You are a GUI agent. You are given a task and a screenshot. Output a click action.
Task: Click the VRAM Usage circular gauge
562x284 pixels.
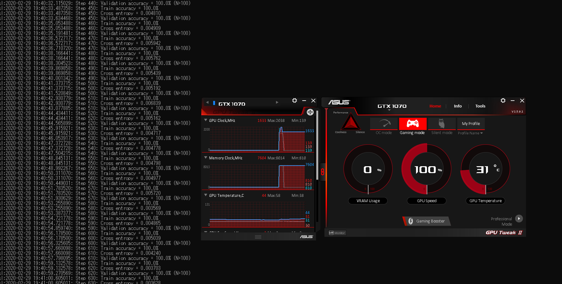tap(368, 169)
